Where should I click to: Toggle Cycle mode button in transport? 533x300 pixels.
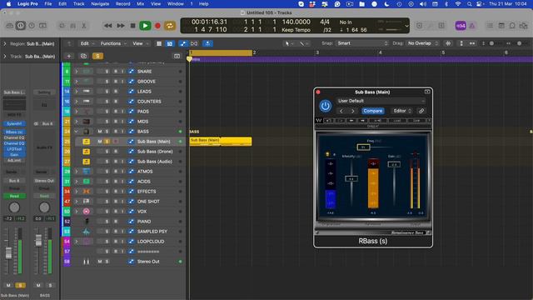point(170,26)
